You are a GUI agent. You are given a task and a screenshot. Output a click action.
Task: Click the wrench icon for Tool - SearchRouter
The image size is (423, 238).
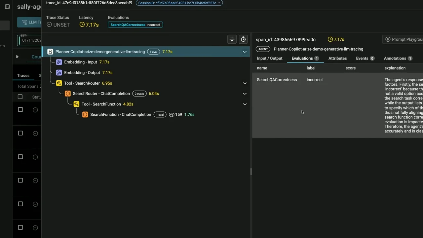click(59, 83)
